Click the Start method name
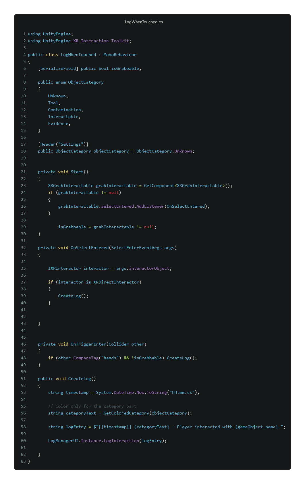This screenshot has width=305, height=484. (77, 172)
